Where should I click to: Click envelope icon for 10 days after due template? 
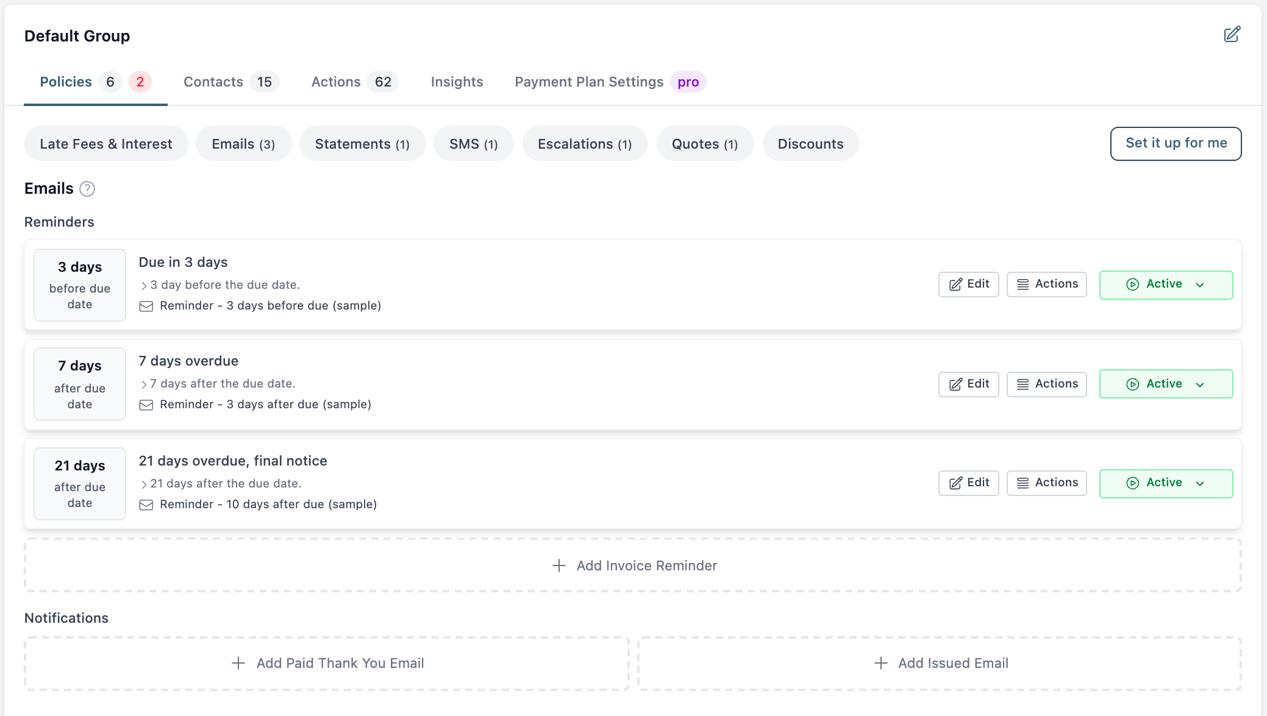pyautogui.click(x=146, y=505)
